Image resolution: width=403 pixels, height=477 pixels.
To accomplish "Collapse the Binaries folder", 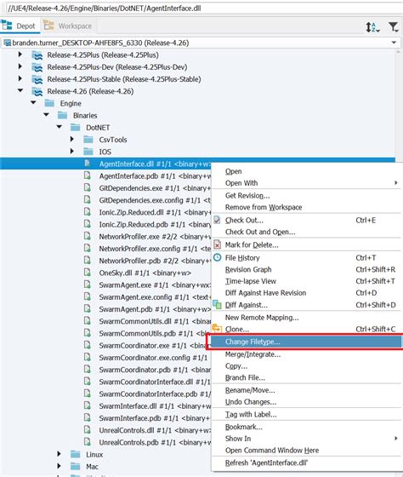I will pos(46,115).
